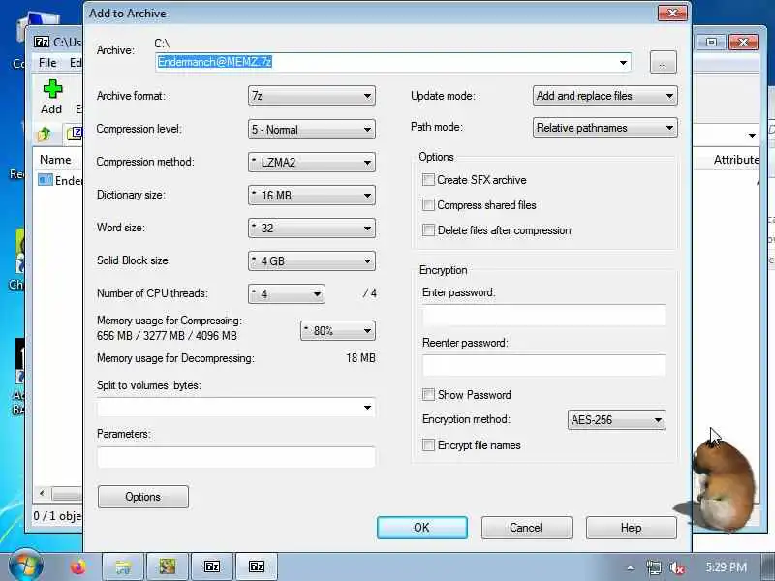This screenshot has height=581, width=775.
Task: Expand the archive name history dropdown arrow
Action: pyautogui.click(x=623, y=62)
